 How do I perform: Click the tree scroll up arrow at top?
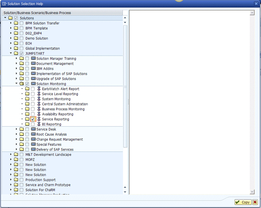click(x=125, y=18)
